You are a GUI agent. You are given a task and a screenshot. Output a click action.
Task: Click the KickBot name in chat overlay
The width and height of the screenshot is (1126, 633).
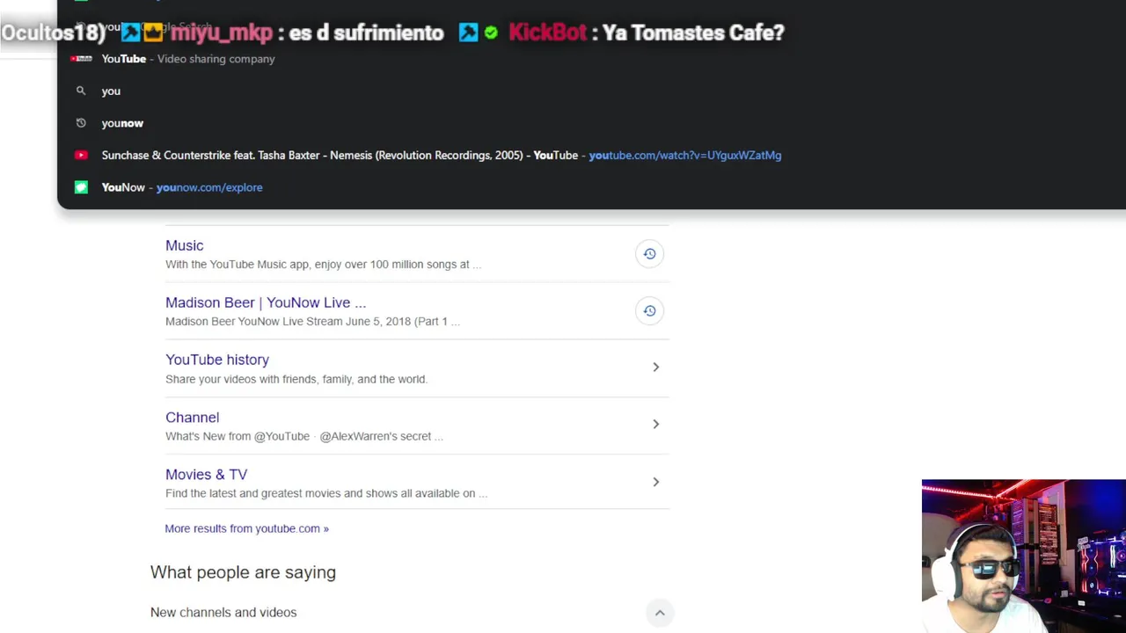[547, 33]
